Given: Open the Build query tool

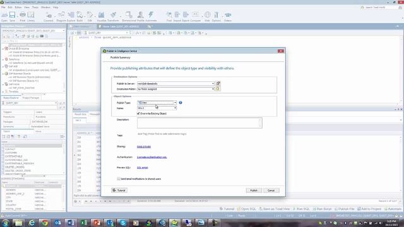Looking at the screenshot, I should 80,17.
